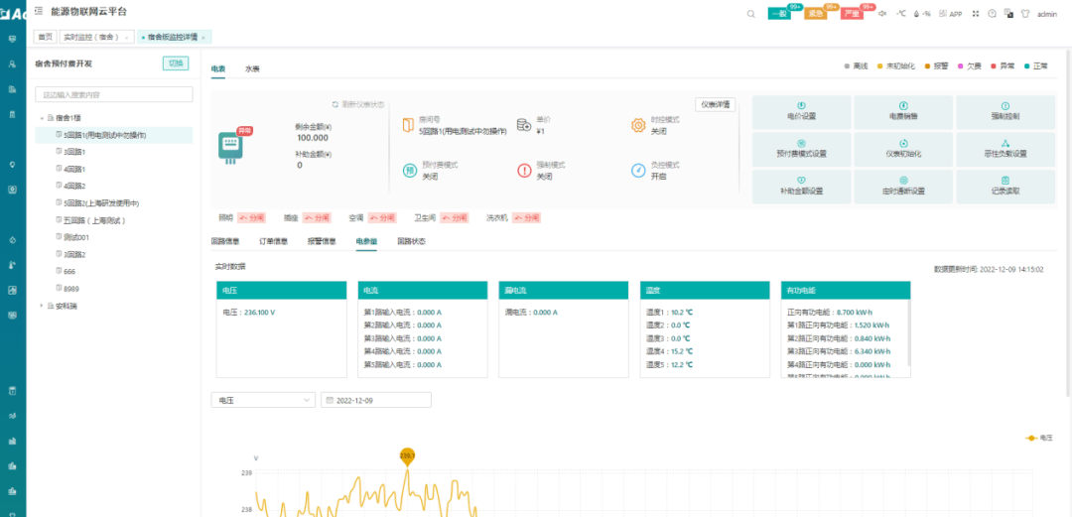Open the admin user menu
The image size is (1072, 517).
(x=1047, y=14)
